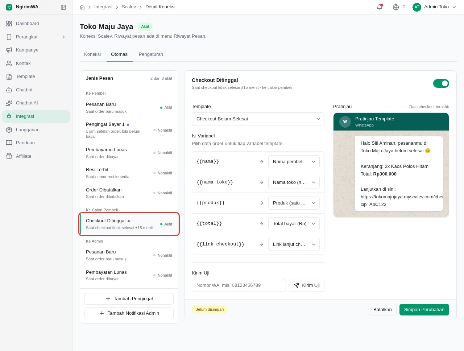Screen dimensions: 464x351
Task: Select Ke Admin Pembayaran Lunas row
Action: coord(129,275)
